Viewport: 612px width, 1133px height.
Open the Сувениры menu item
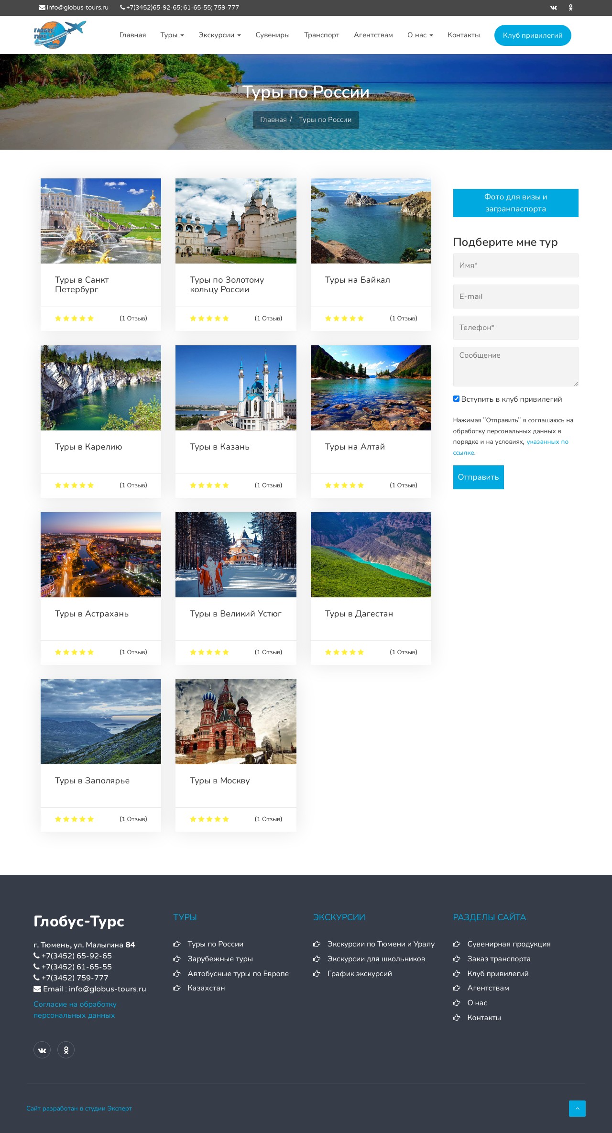tap(273, 35)
